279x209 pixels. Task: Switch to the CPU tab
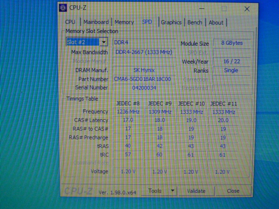(x=70, y=22)
